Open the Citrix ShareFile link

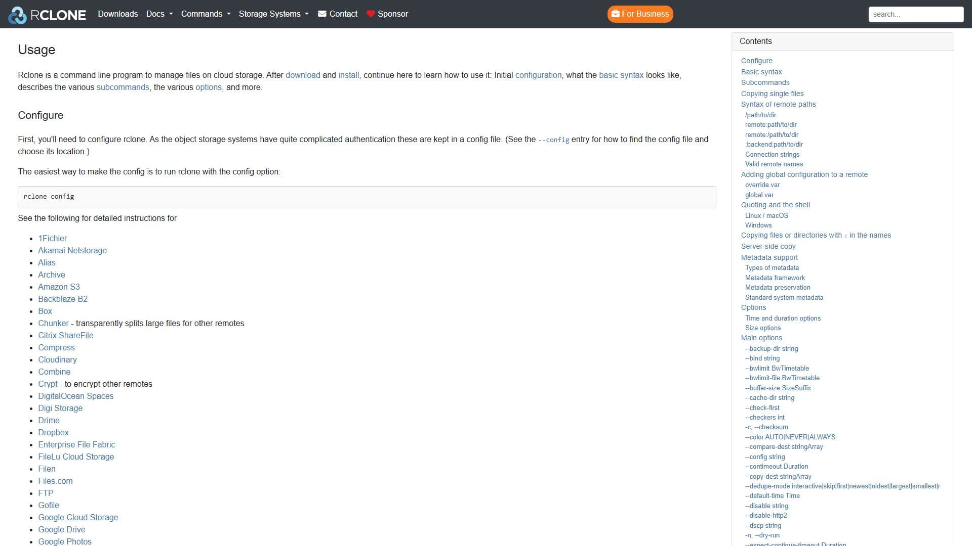(66, 335)
